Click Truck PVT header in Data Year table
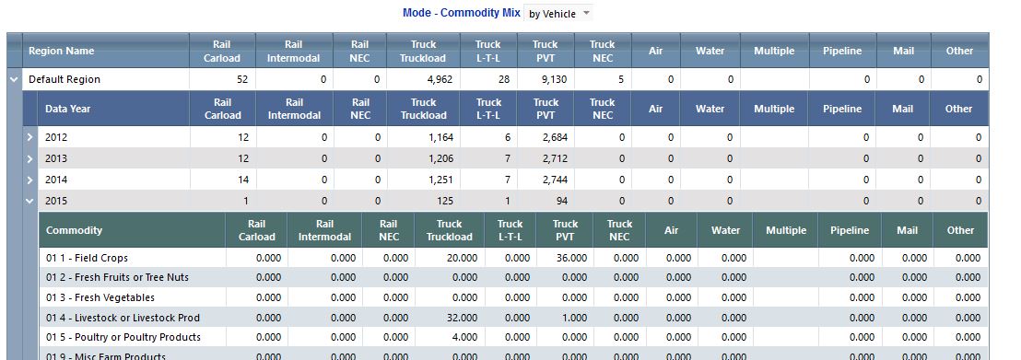1021x360 pixels. pyautogui.click(x=546, y=109)
